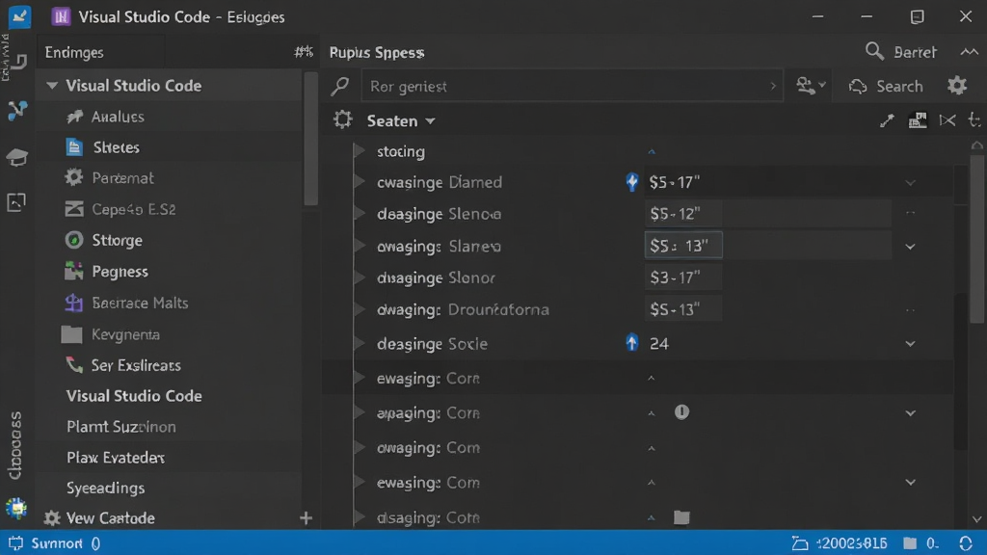Open dropdown arrow on owaging Slarrea row
Screen dimensions: 987x555
[x=910, y=247]
